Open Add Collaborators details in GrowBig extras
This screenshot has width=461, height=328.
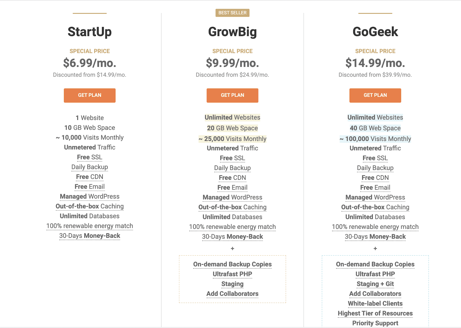click(232, 293)
